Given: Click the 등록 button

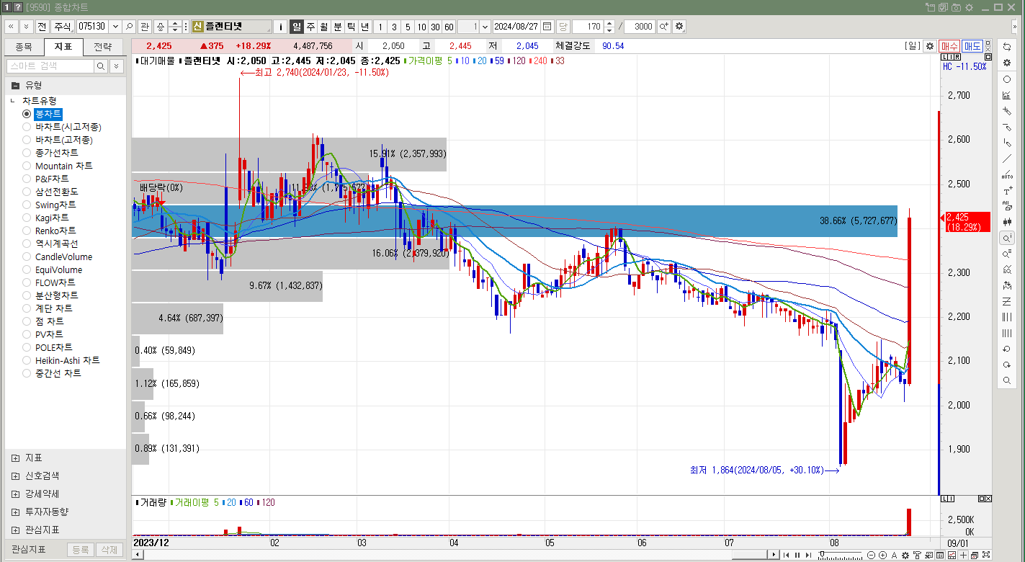Looking at the screenshot, I should (81, 550).
